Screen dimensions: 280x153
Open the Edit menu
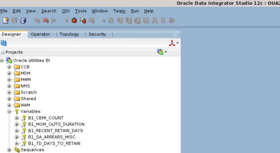[x=17, y=11]
